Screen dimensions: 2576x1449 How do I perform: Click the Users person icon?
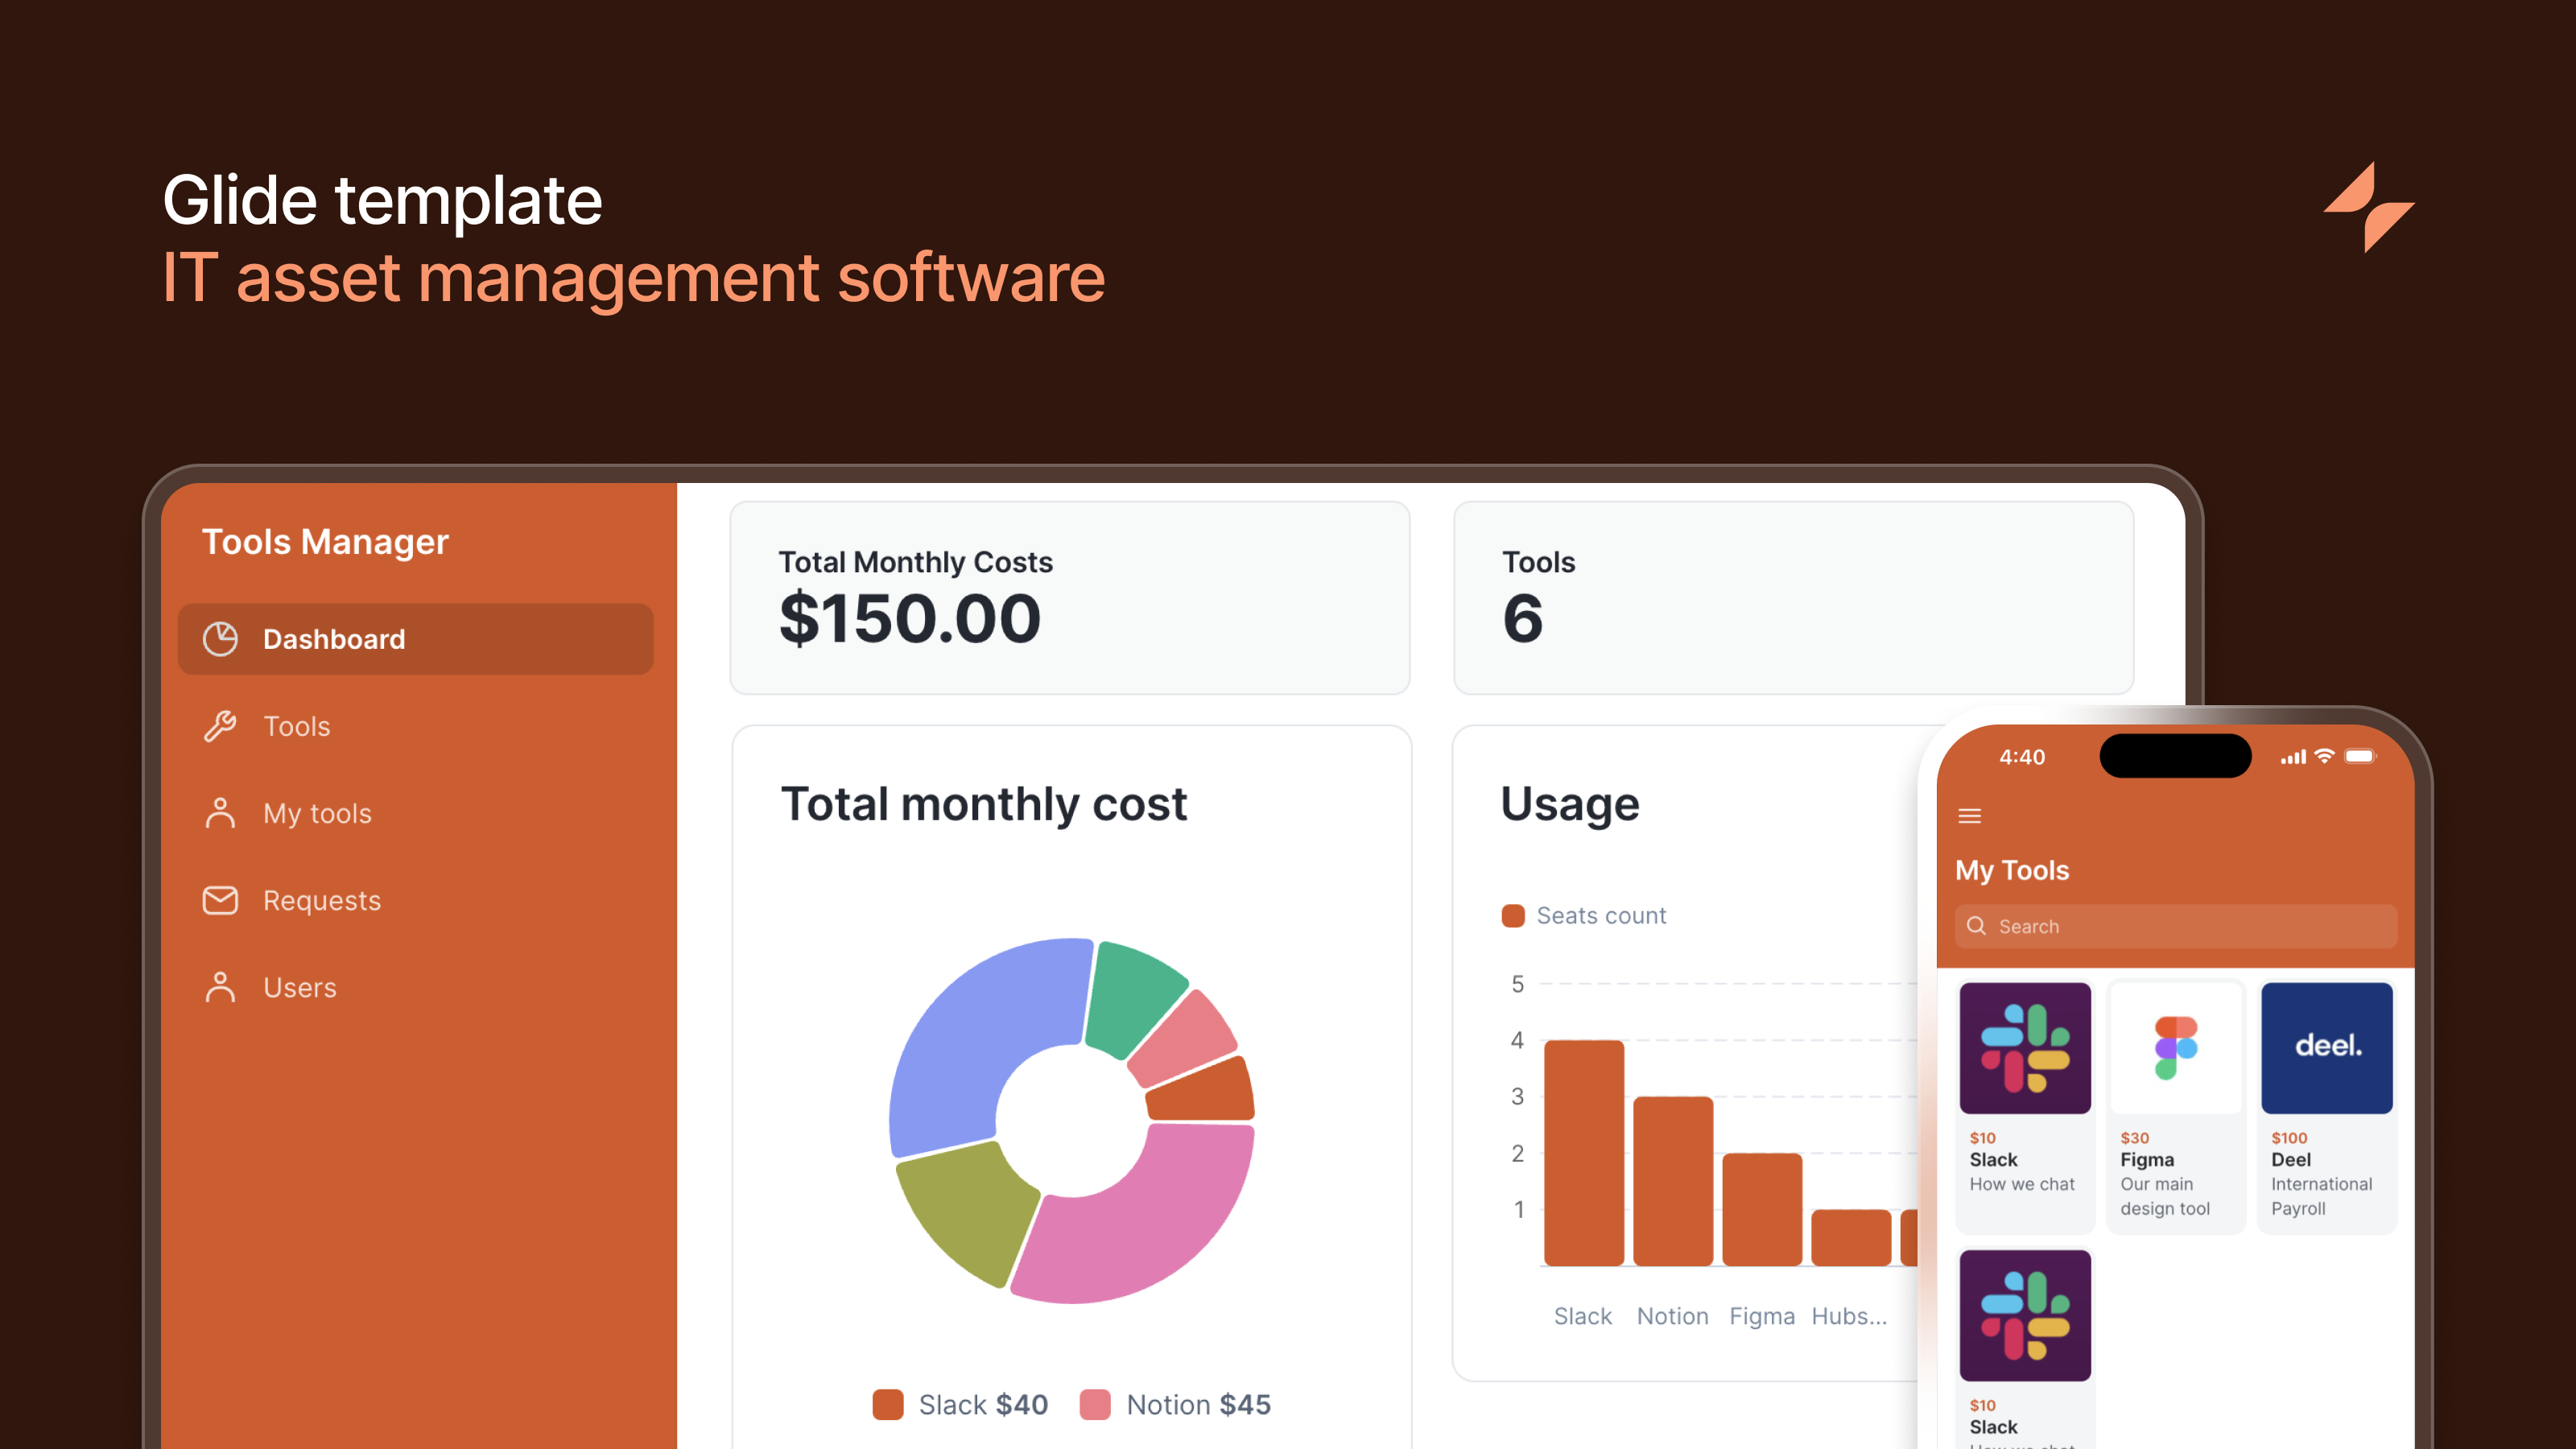click(x=220, y=987)
